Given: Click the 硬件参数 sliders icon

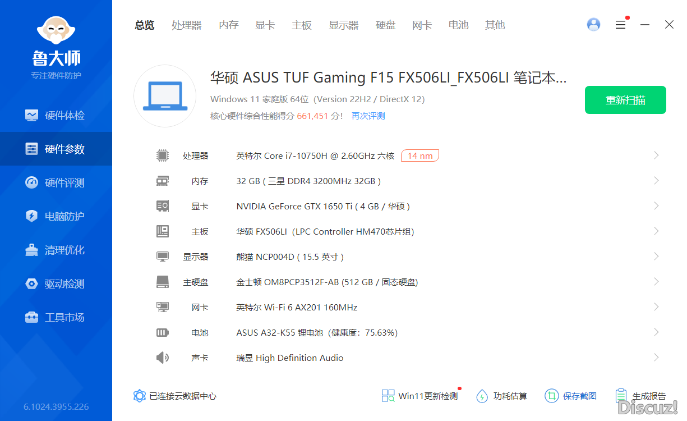Looking at the screenshot, I should pyautogui.click(x=31, y=149).
